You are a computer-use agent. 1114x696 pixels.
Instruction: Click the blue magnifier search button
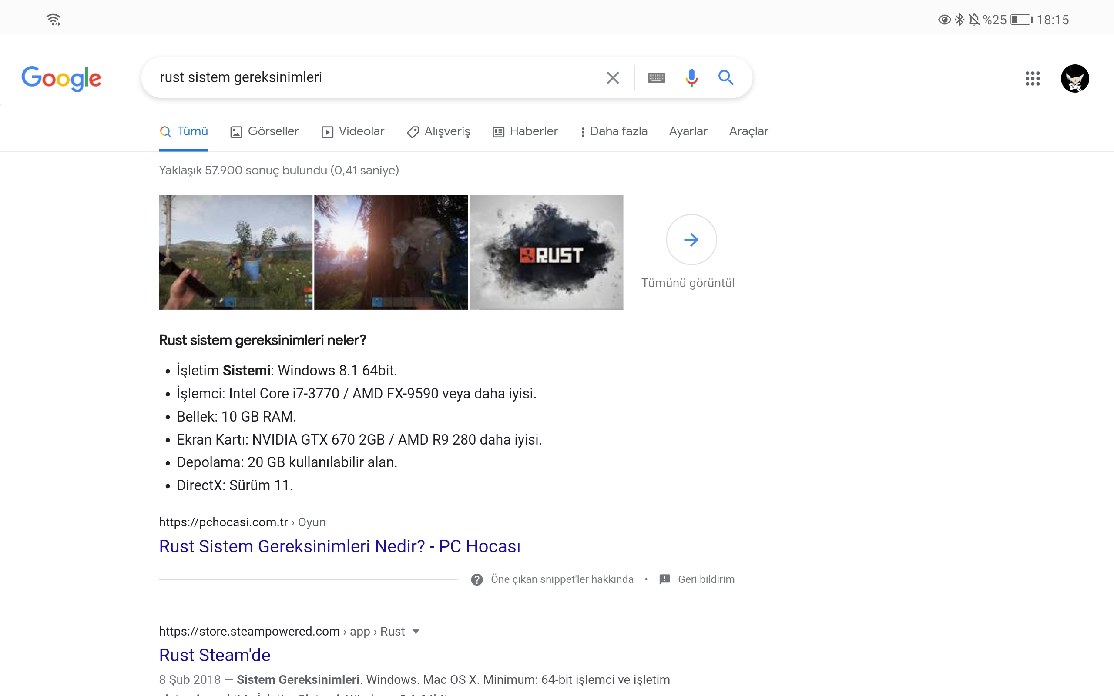(x=725, y=78)
